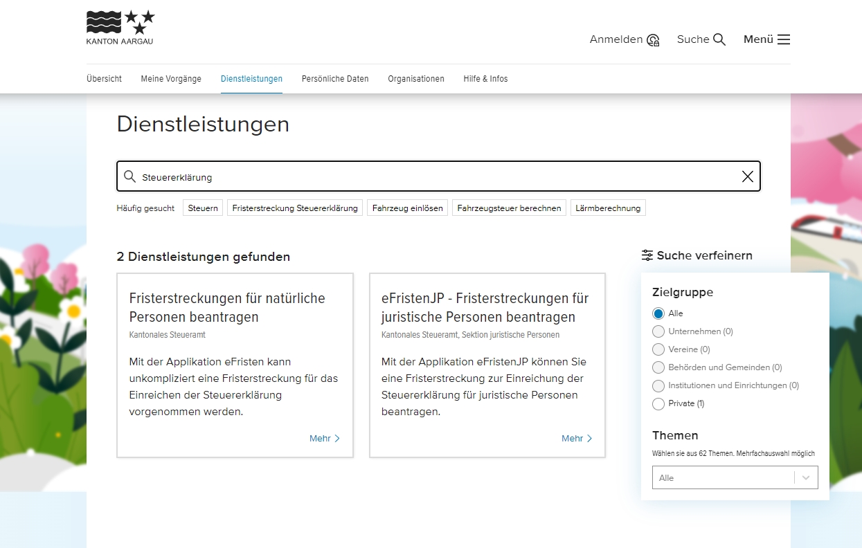862x548 pixels.
Task: Switch to Persönliche Daten tab
Action: click(335, 79)
